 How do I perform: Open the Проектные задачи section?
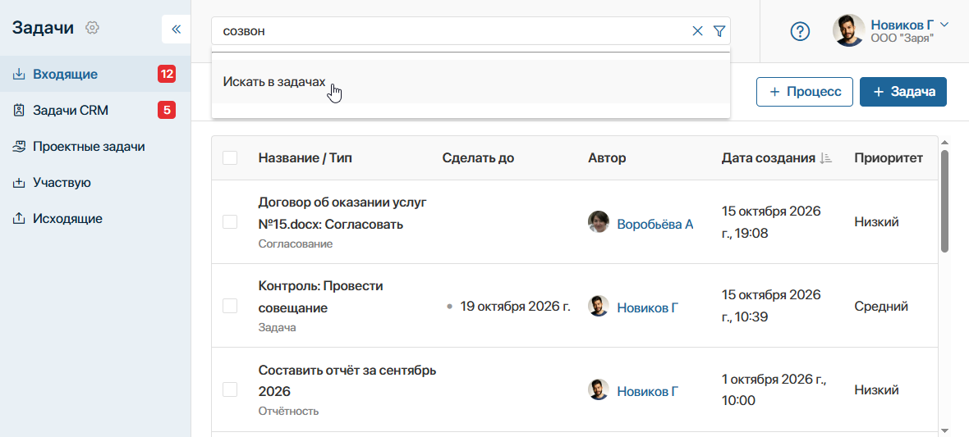pos(95,146)
